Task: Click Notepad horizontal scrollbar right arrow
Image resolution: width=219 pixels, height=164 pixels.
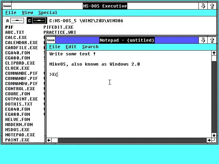Action: tap(209, 140)
